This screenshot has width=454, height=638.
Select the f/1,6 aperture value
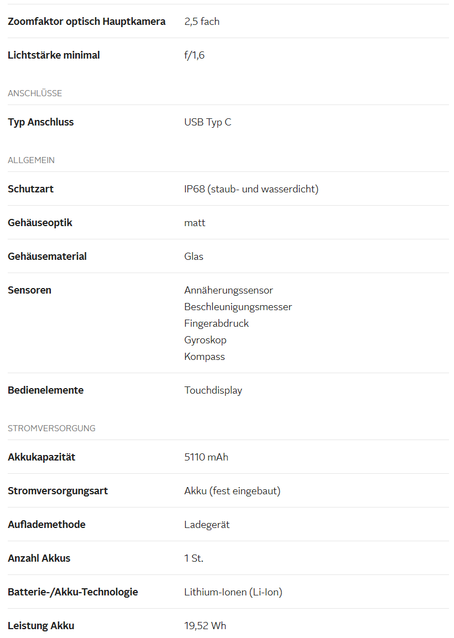tap(195, 55)
